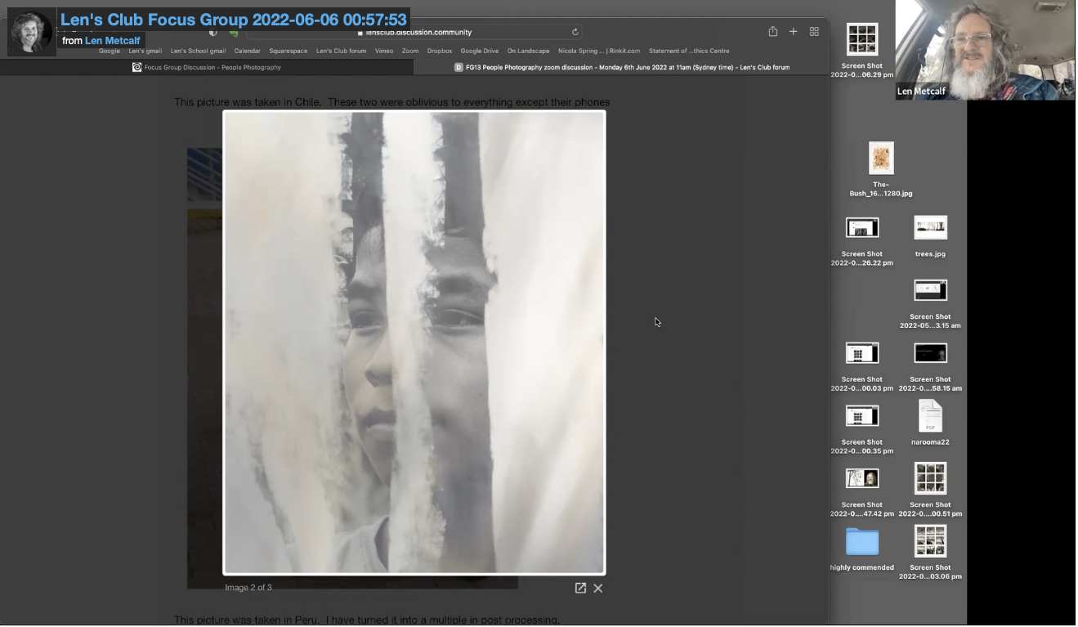Open the Zoom bookmark
1078x627 pixels.
[410, 51]
